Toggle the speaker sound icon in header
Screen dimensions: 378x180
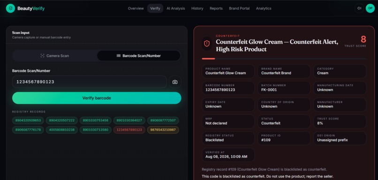(359, 8)
